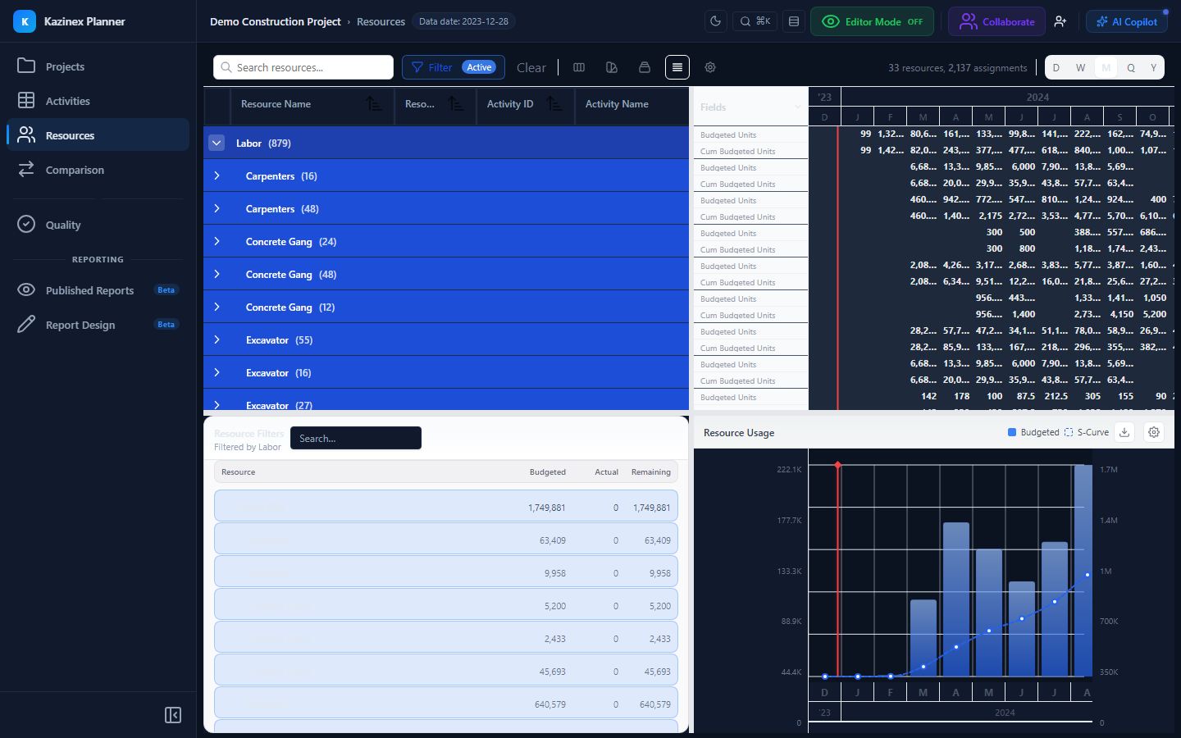
Task: Open the Collaborate button
Action: coord(996,21)
